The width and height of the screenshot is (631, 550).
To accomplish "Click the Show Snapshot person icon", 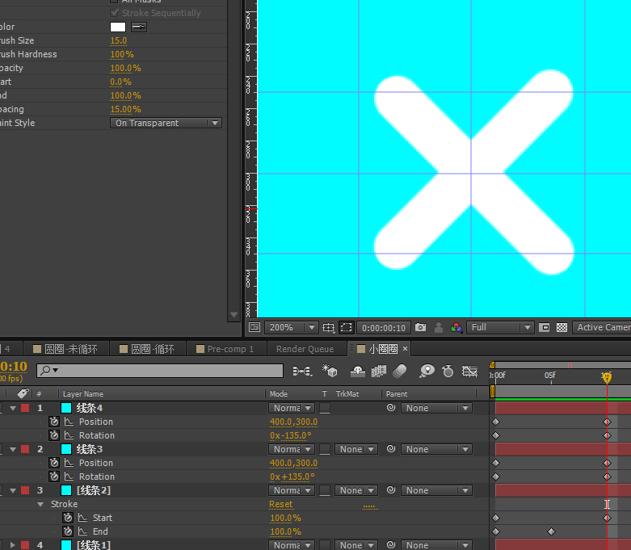I will [439, 328].
